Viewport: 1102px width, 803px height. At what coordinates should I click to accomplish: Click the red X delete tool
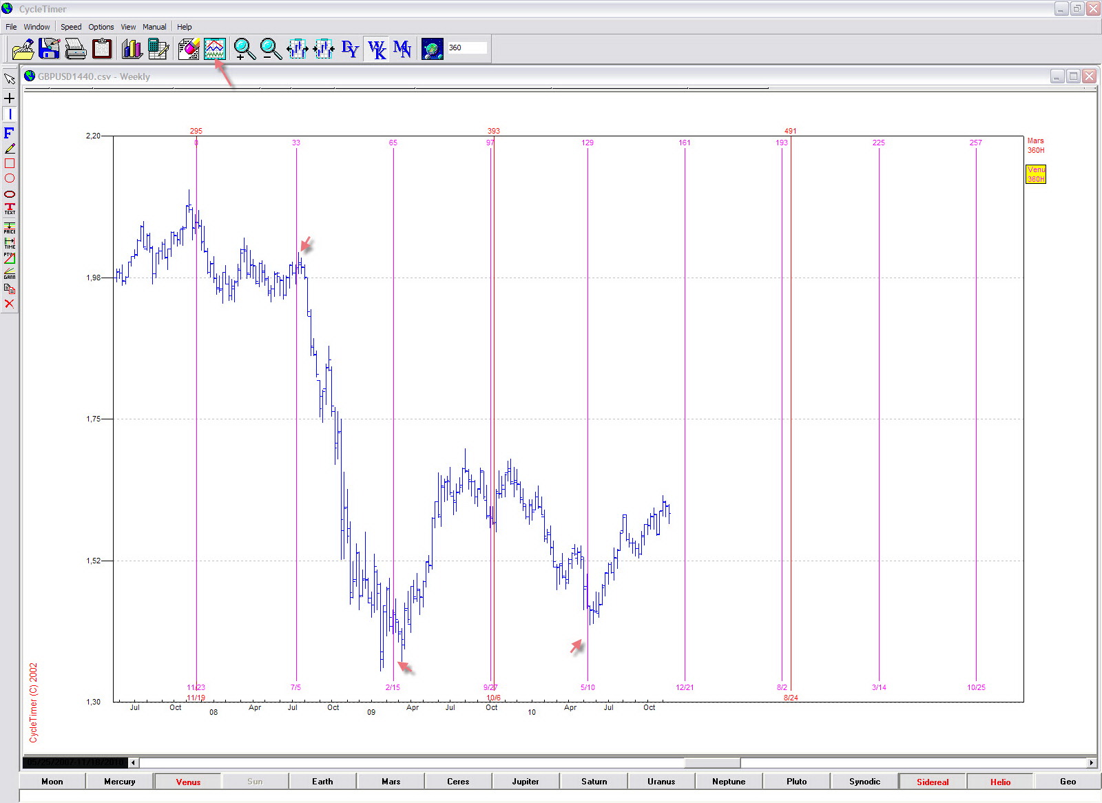pos(10,304)
